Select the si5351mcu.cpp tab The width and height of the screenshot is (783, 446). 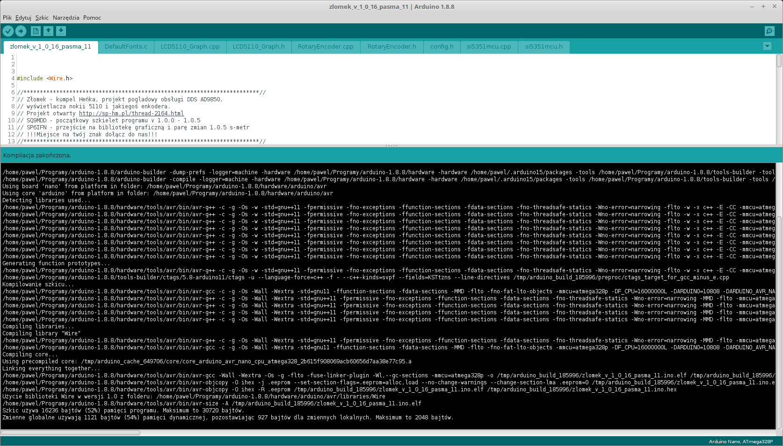point(489,47)
